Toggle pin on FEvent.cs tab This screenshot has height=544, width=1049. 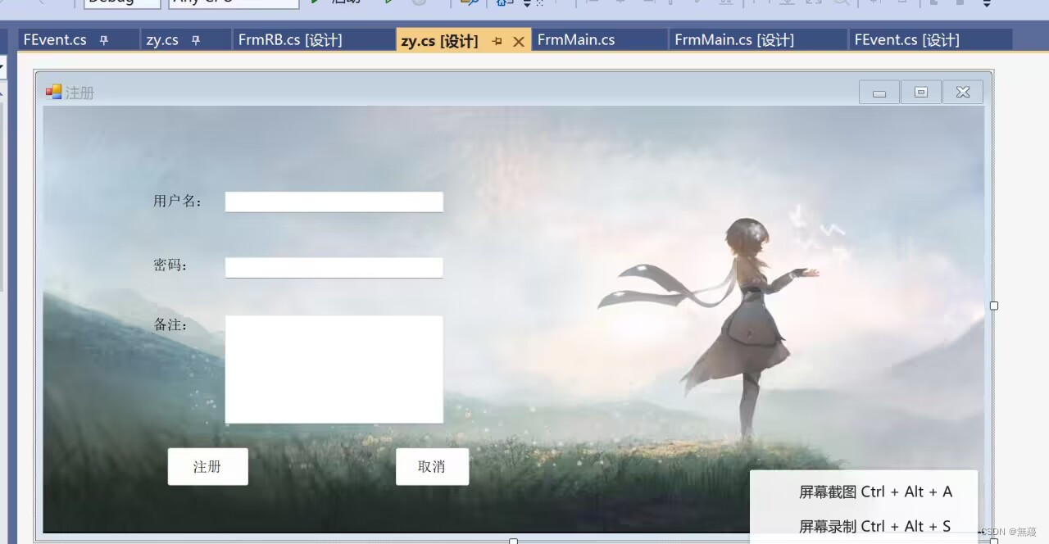click(104, 40)
